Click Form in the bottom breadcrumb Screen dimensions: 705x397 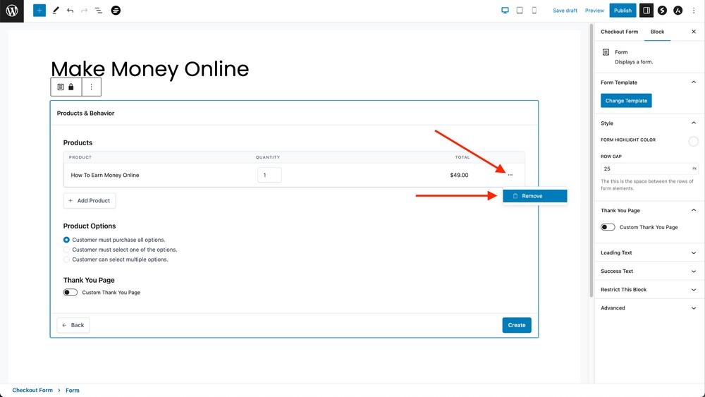[73, 390]
